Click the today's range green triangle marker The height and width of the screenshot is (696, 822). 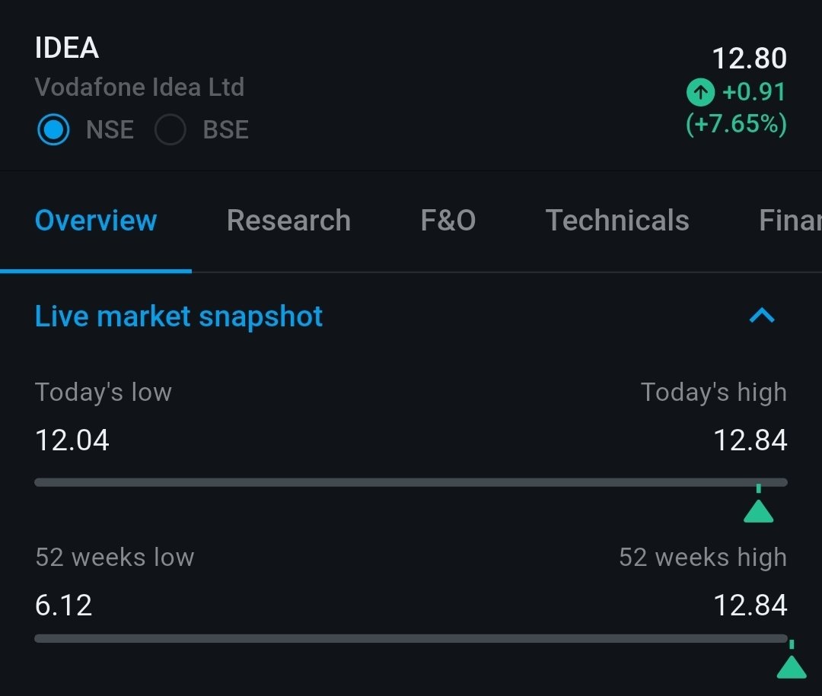pyautogui.click(x=759, y=510)
